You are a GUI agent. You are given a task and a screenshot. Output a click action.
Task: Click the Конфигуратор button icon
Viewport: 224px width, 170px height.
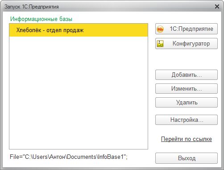pos(160,44)
